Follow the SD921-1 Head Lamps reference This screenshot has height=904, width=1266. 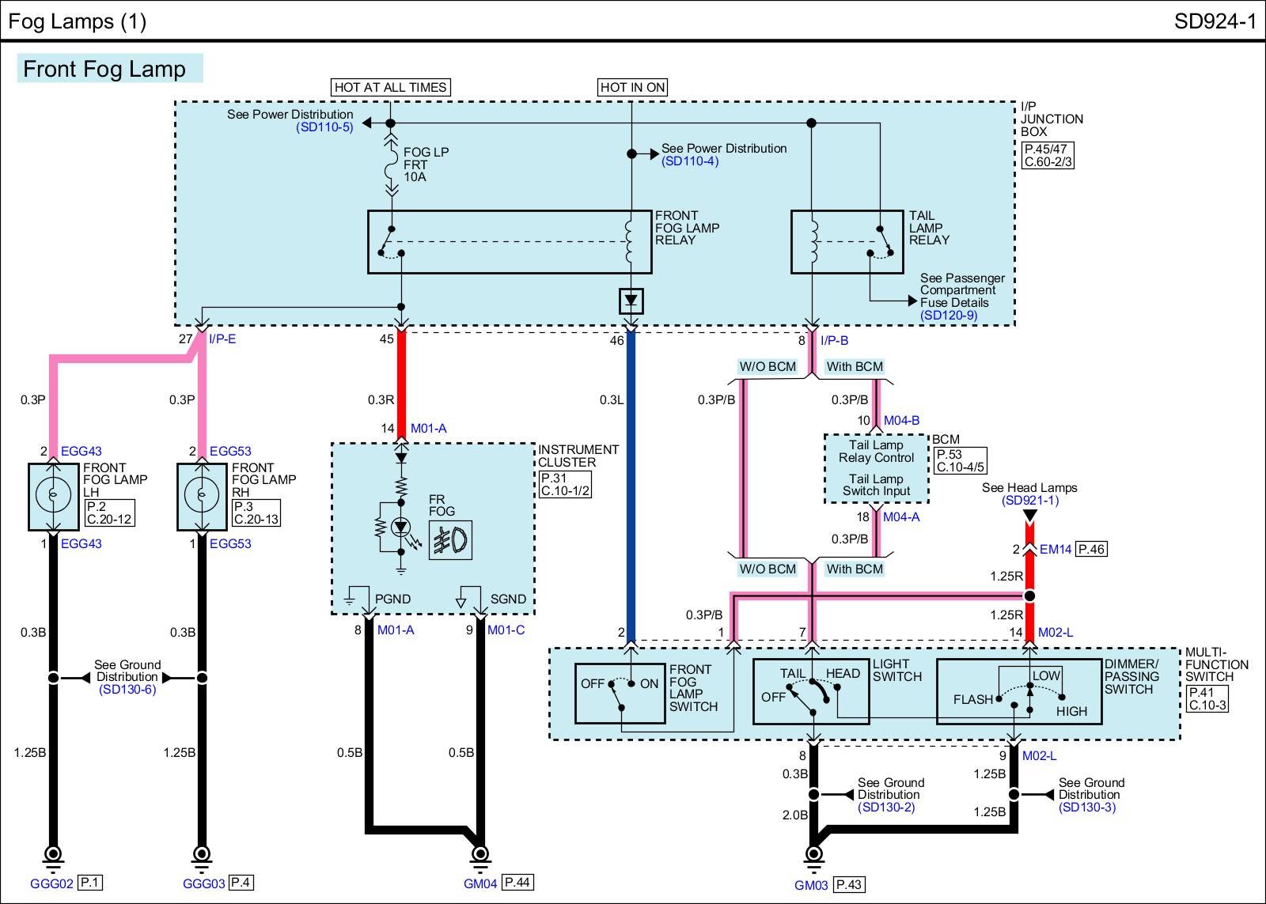(x=1029, y=501)
